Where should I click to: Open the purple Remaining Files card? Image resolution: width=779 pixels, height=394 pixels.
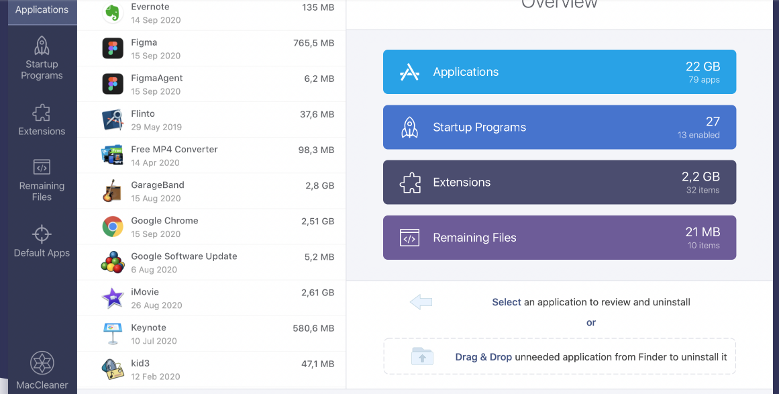click(x=559, y=238)
